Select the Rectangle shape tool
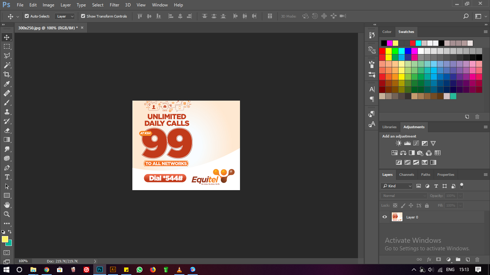Viewport: 490px width, 275px height. pos(7,196)
